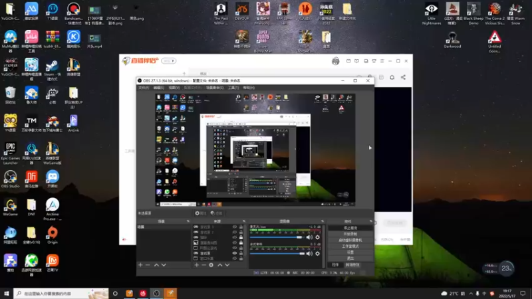Open gear settings for the desktop audio channel
532x299 pixels.
(318, 254)
